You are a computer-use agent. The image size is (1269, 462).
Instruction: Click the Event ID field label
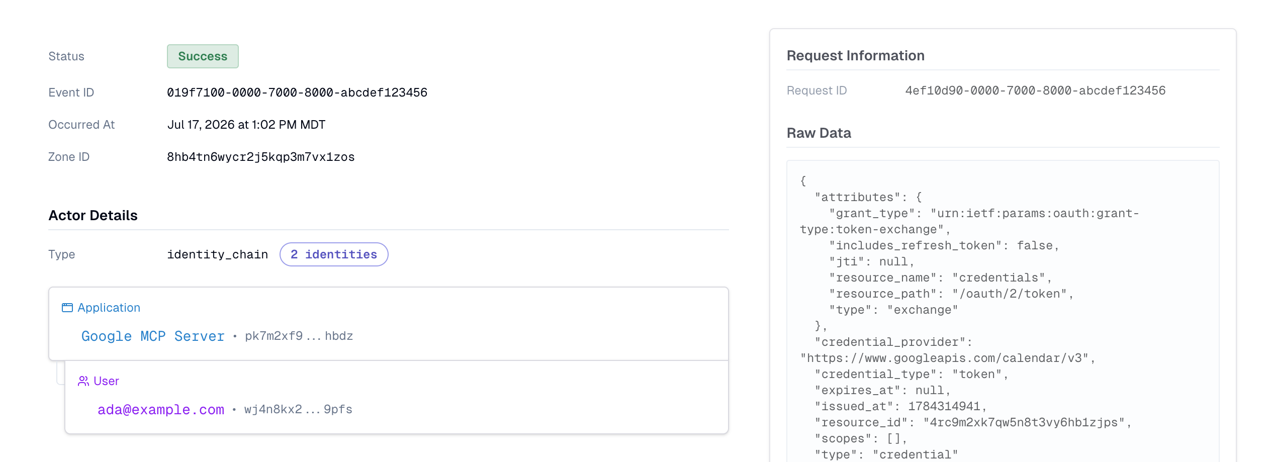[71, 93]
